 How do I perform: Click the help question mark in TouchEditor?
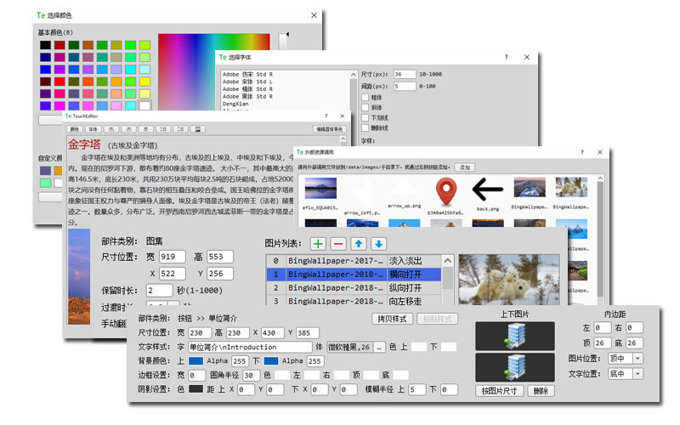326,116
